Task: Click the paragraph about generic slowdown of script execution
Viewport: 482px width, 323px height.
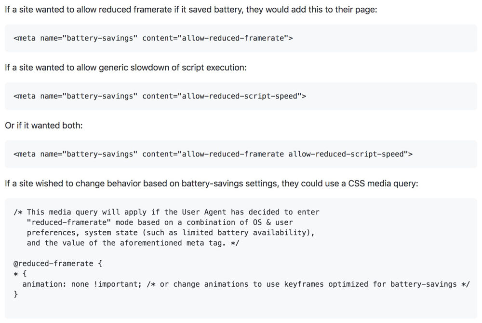Action: (126, 68)
